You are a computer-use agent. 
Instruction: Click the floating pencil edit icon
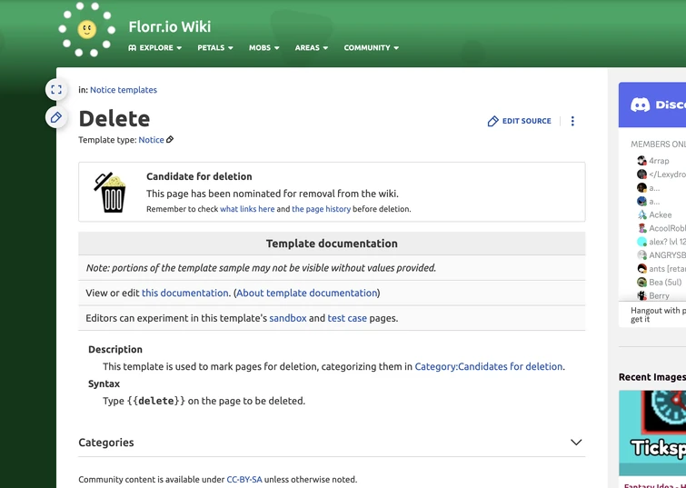point(56,117)
